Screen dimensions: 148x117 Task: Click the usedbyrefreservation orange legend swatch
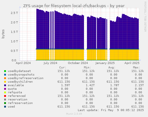5,78
